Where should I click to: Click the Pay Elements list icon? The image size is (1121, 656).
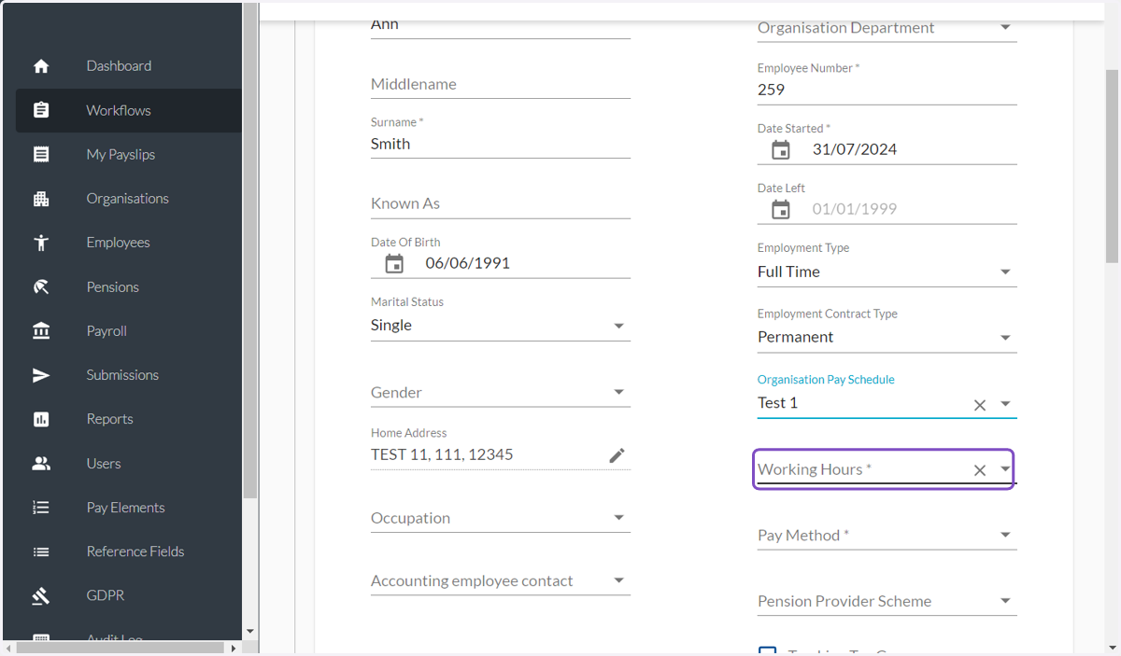[41, 508]
